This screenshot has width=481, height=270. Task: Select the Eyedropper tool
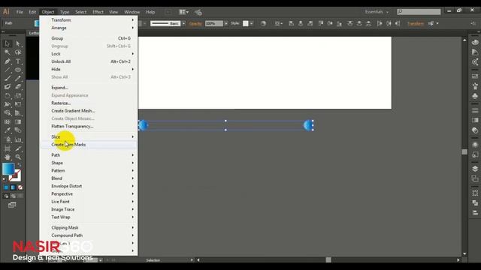point(8,130)
